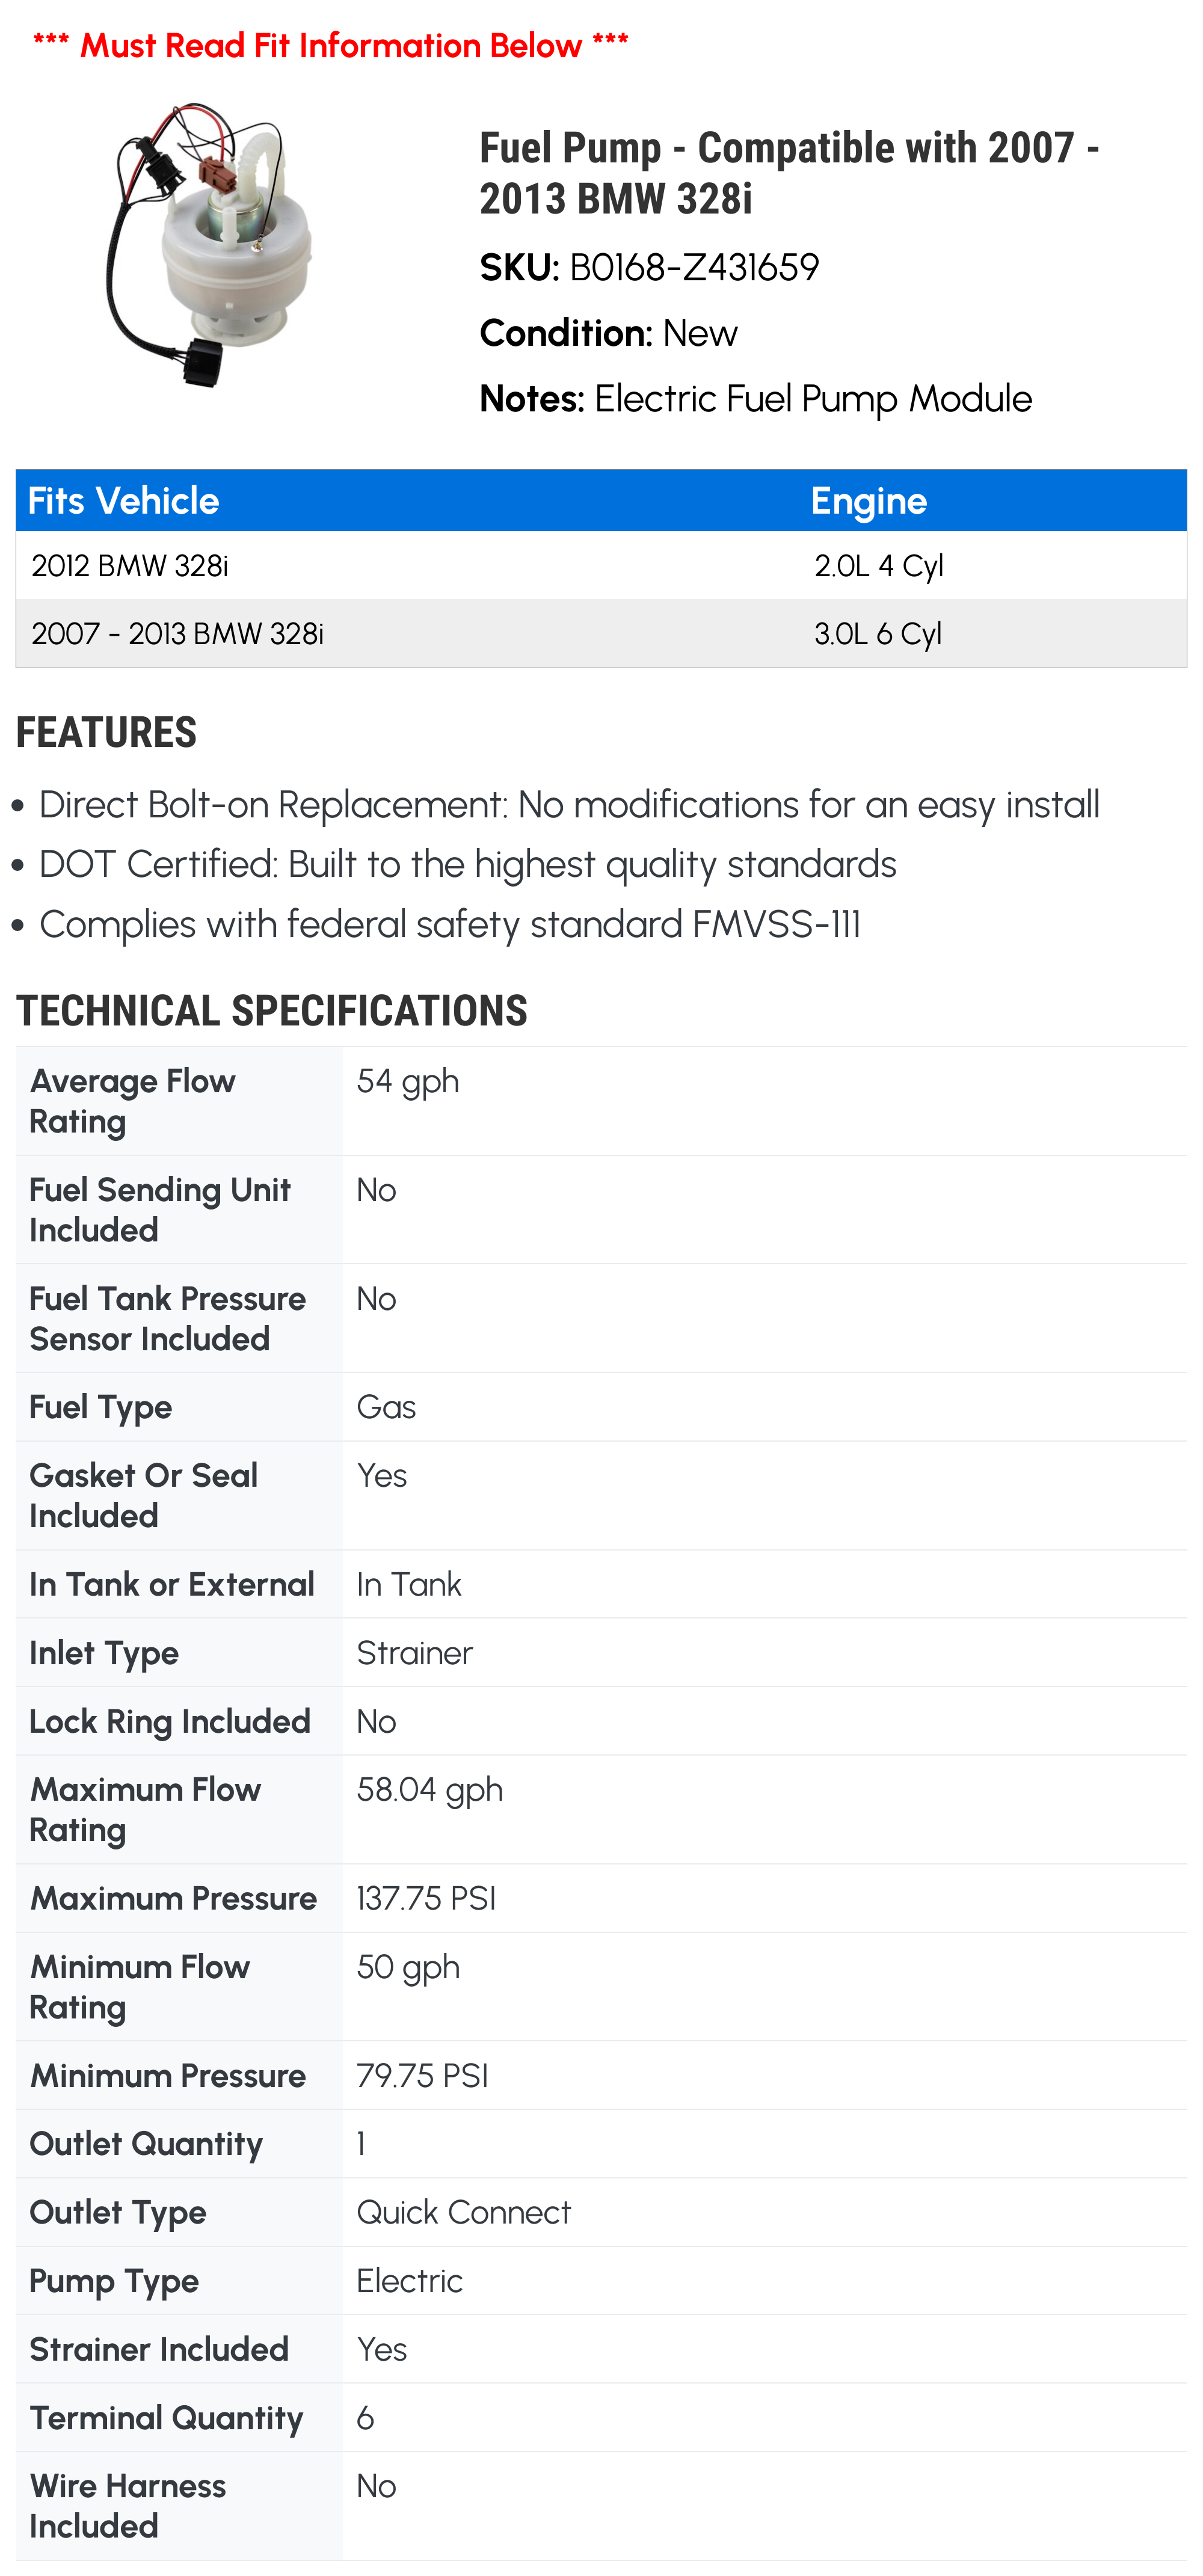Viewport: 1203px width, 2576px height.
Task: Click the FEATURES section heading
Action: pos(106,733)
